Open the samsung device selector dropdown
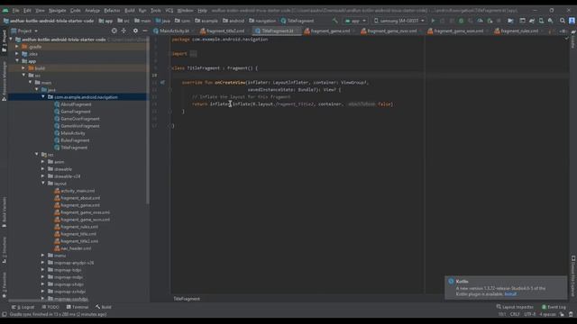 398,21
